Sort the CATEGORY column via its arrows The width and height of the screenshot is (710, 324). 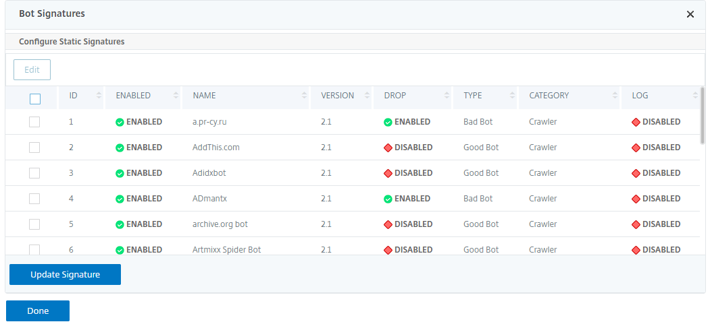(615, 95)
